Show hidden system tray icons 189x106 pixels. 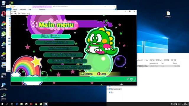click(x=169, y=104)
